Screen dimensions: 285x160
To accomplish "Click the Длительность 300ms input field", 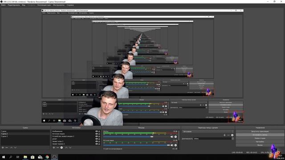I will tap(213, 139).
